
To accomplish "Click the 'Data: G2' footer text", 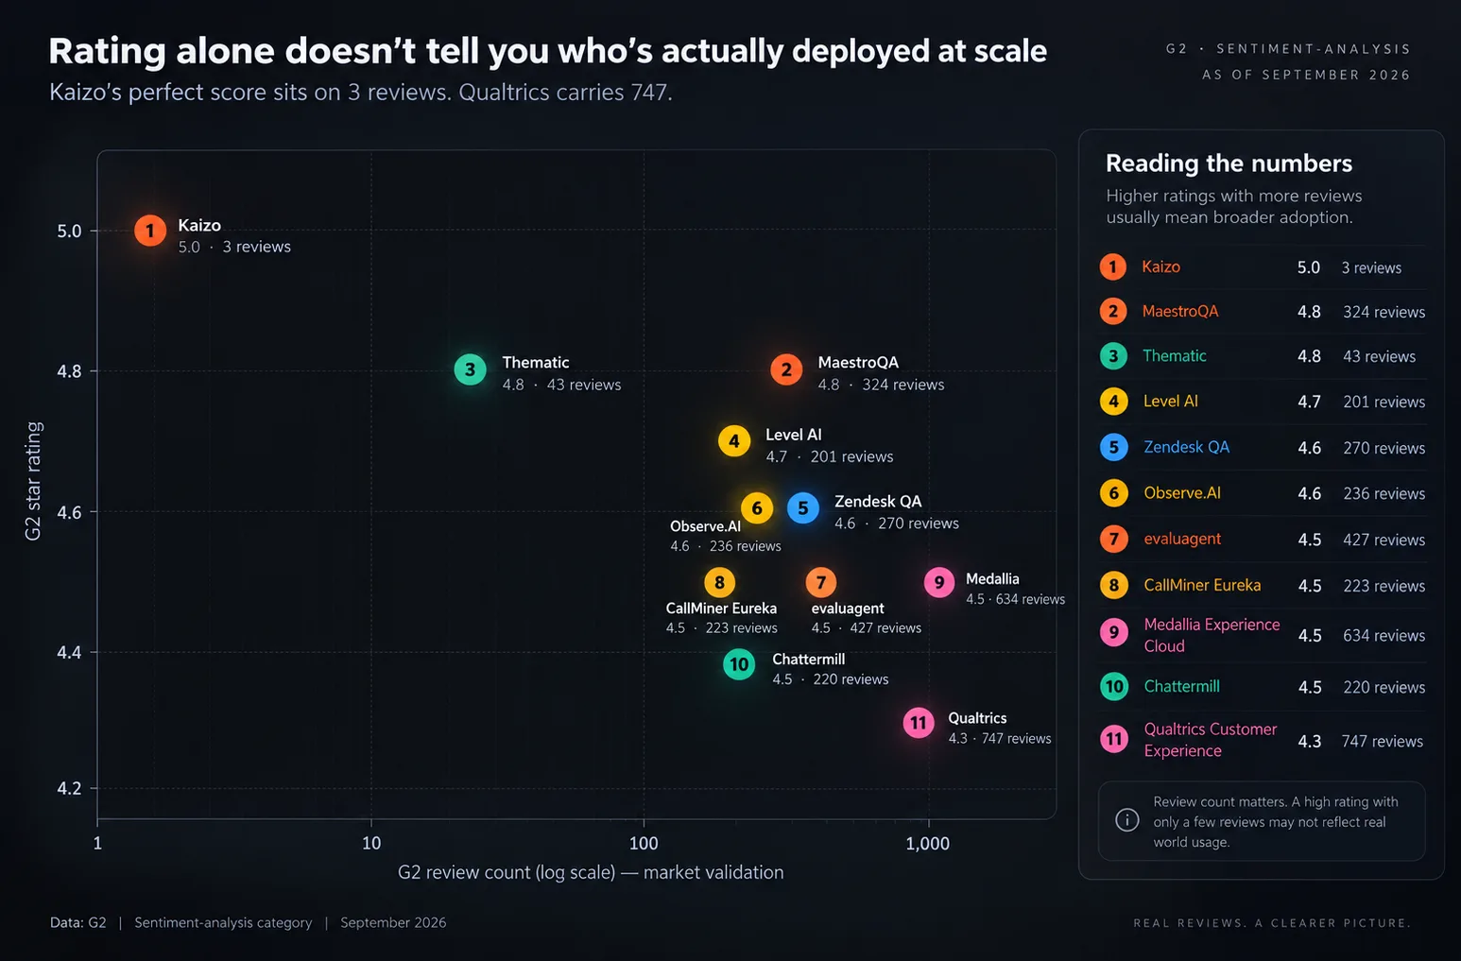I will (x=78, y=923).
